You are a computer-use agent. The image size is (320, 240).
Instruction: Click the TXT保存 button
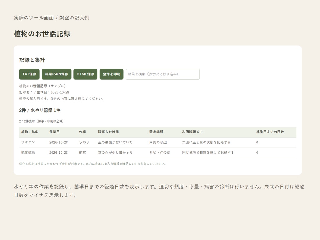pyautogui.click(x=29, y=74)
